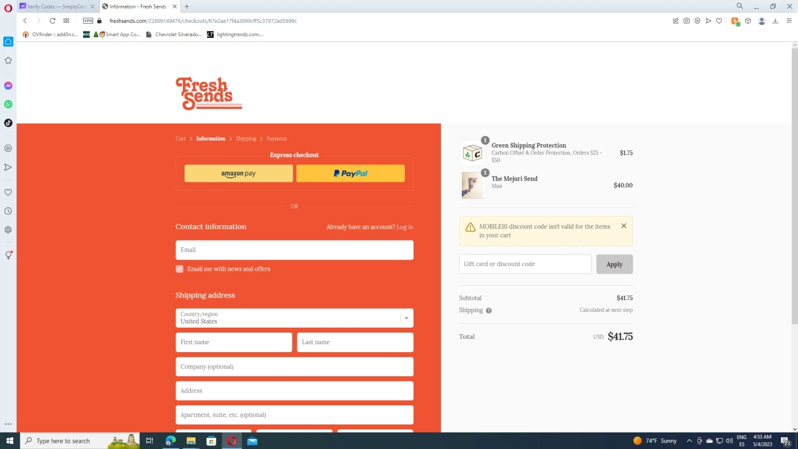
Task: Open sidebar heart pinboards icon
Action: (x=8, y=192)
